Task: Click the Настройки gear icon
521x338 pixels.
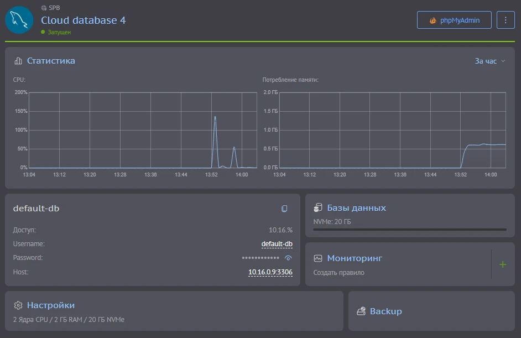Action: [x=18, y=305]
